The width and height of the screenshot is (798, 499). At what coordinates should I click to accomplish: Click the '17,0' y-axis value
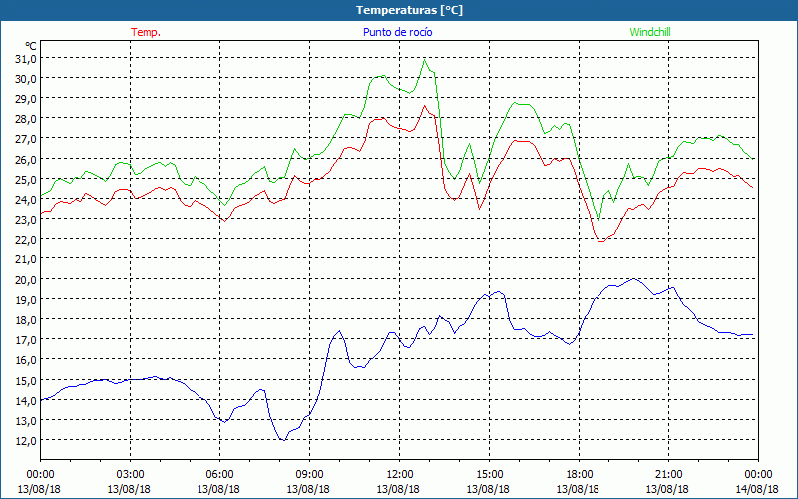[x=26, y=339]
